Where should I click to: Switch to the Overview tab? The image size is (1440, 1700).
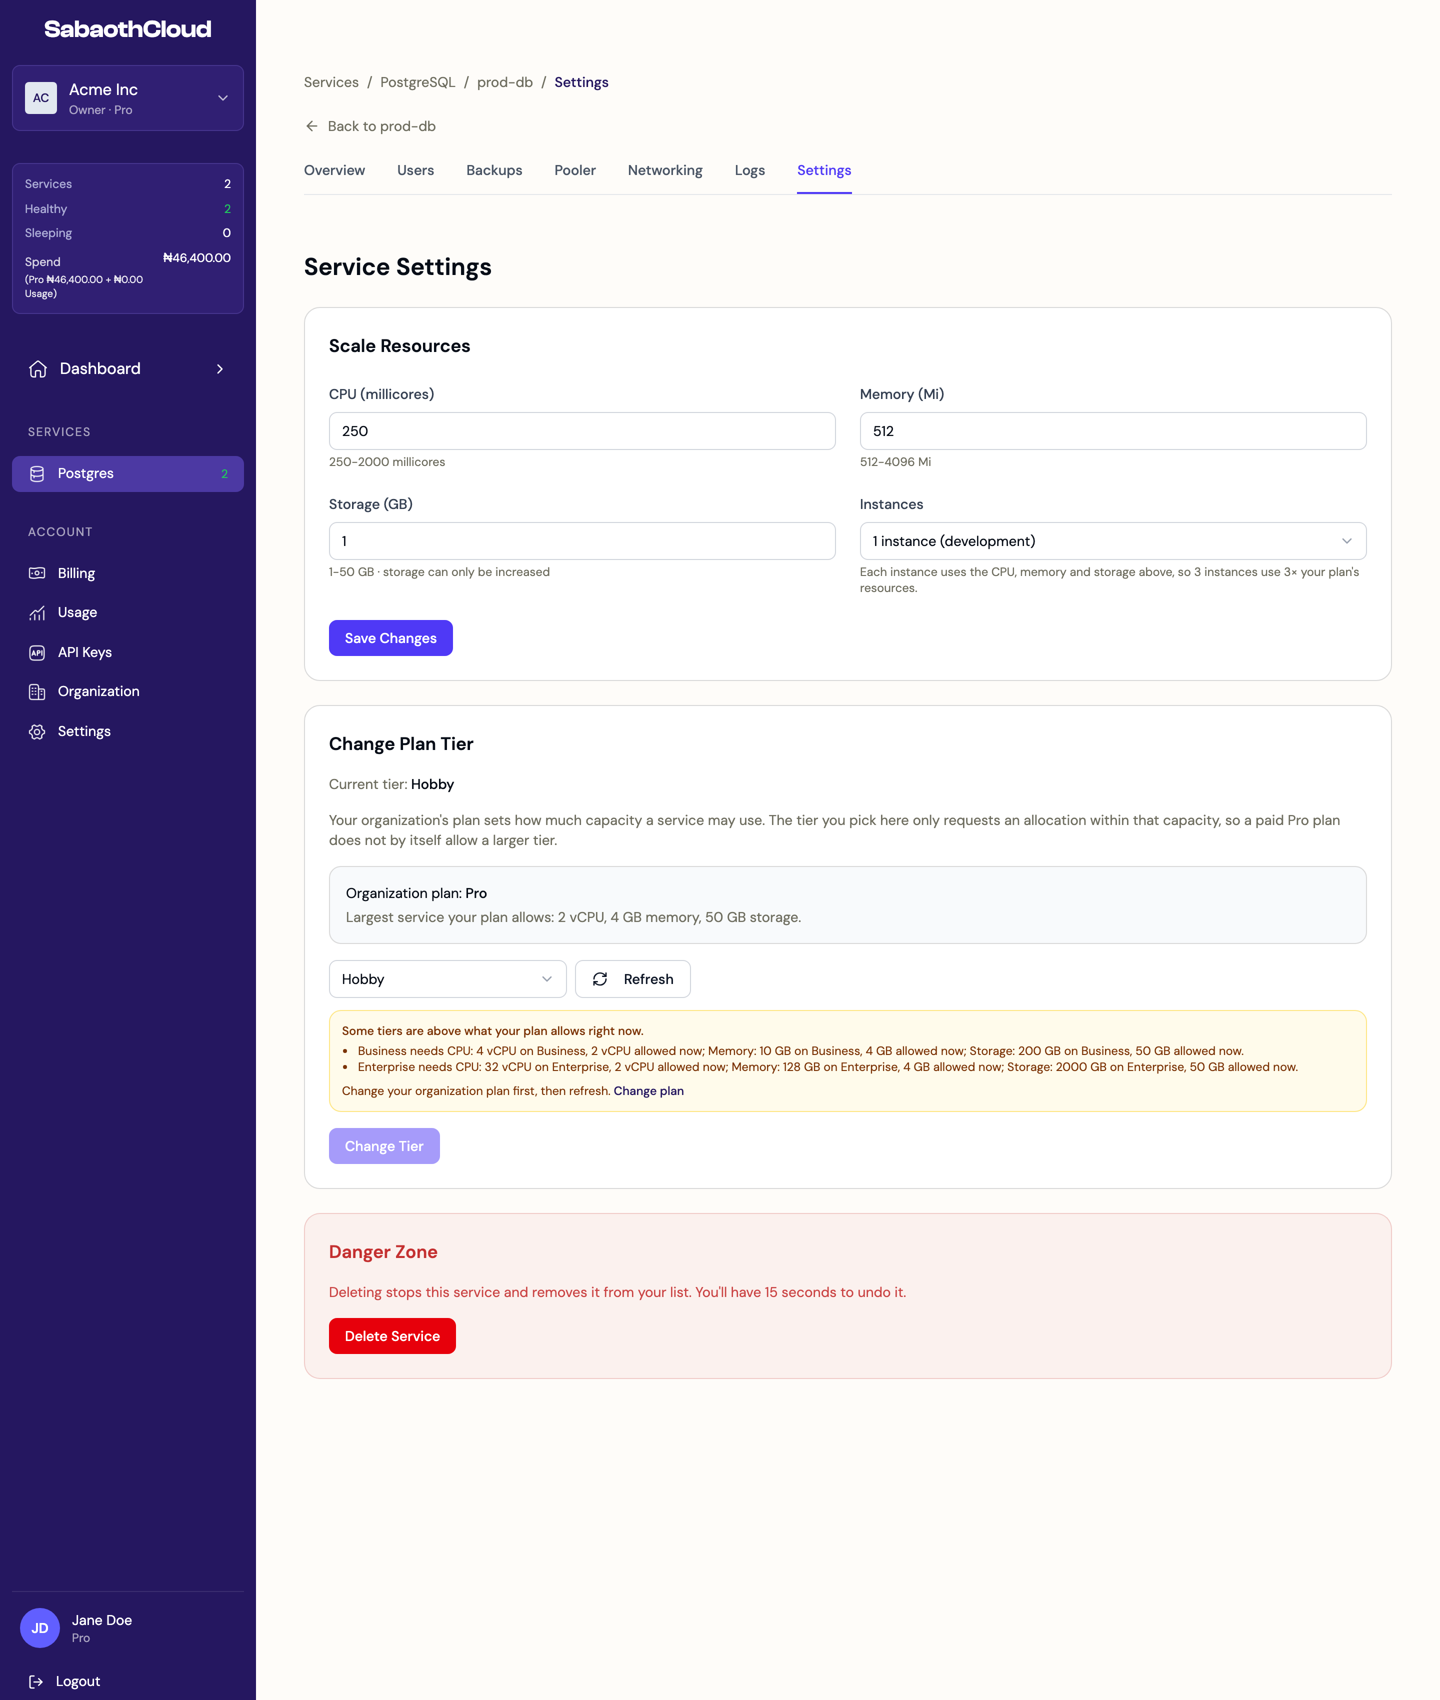[334, 170]
